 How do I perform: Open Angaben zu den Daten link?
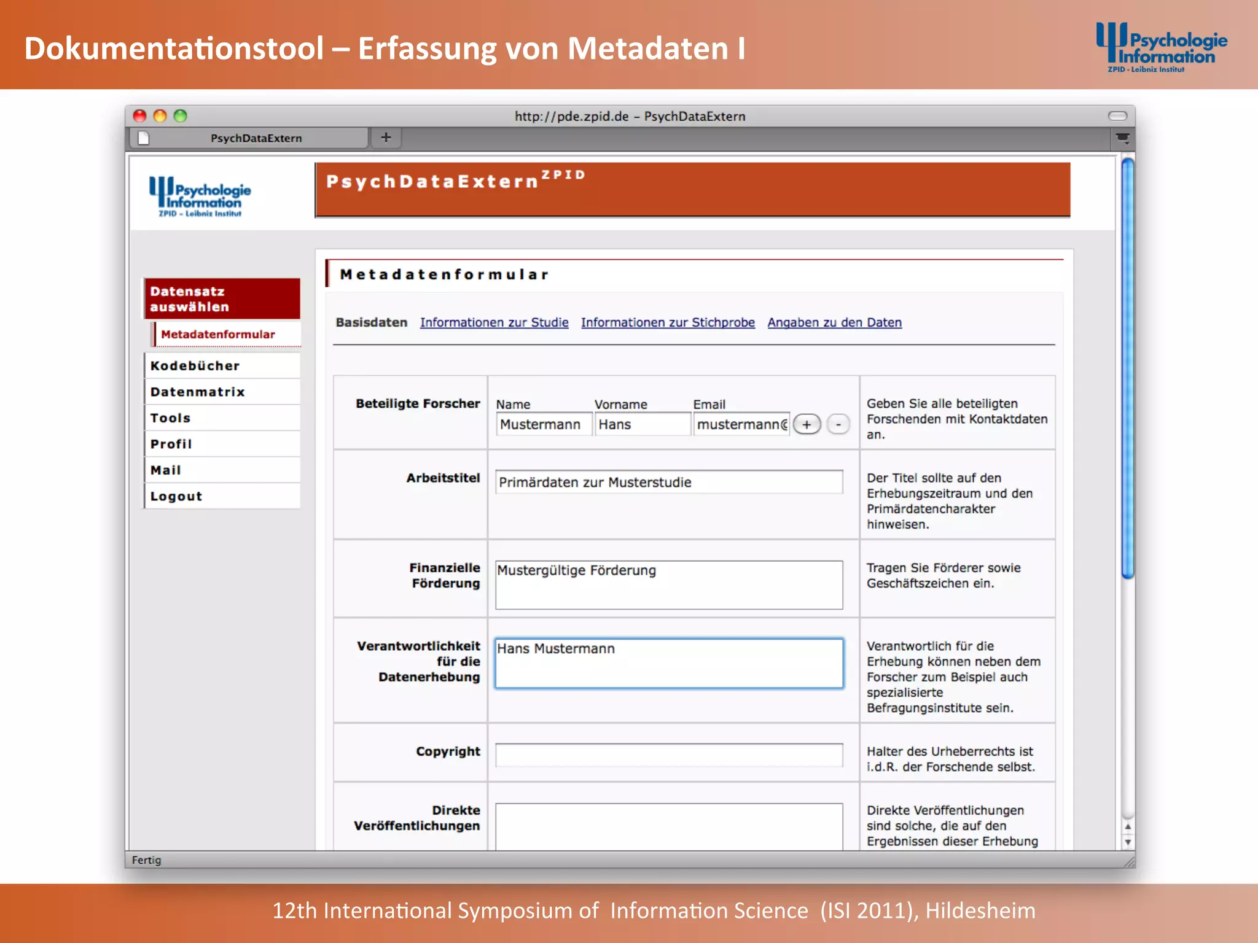click(834, 322)
